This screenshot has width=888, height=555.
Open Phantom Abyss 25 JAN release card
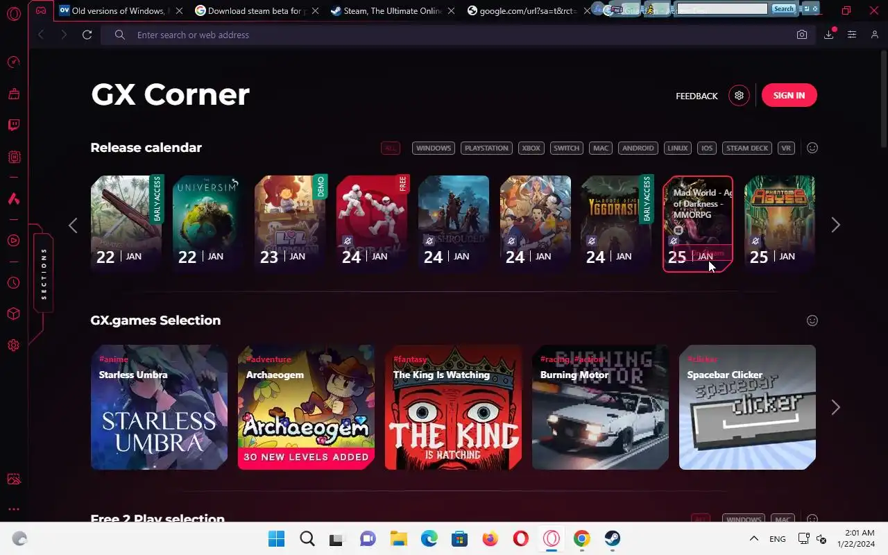[x=780, y=223]
